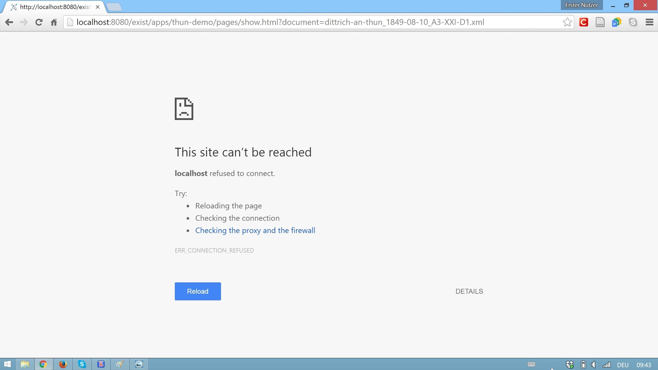The width and height of the screenshot is (658, 370).
Task: Bookmark this page with star icon
Action: pyautogui.click(x=567, y=22)
